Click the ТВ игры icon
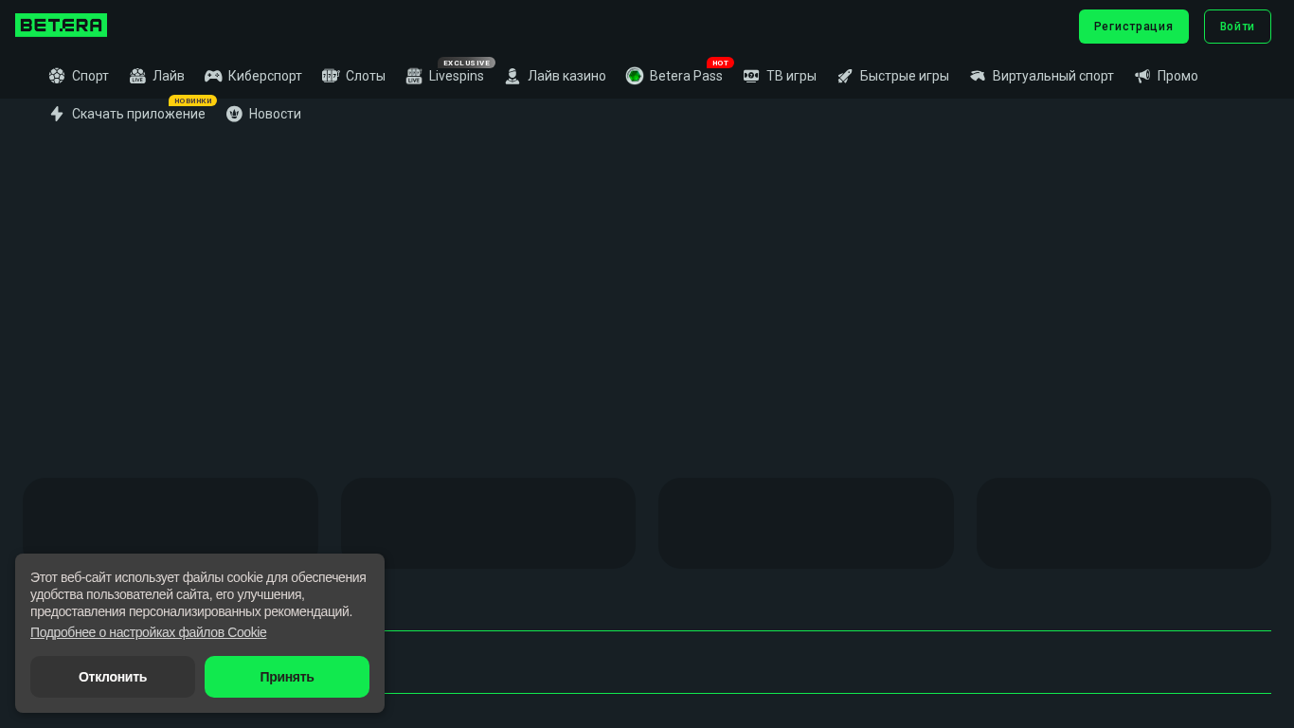Image resolution: width=1294 pixels, height=728 pixels. click(751, 76)
